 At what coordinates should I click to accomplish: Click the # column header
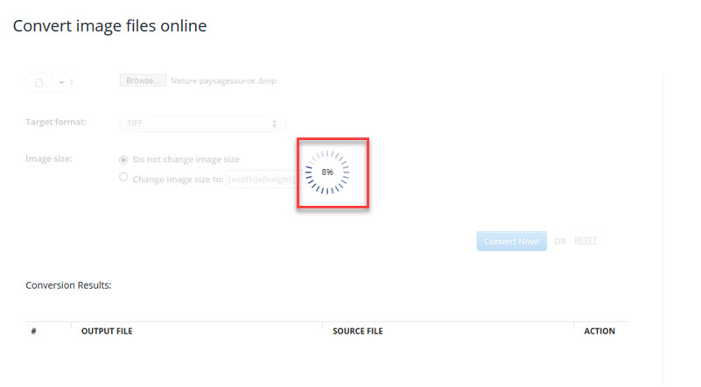point(33,332)
